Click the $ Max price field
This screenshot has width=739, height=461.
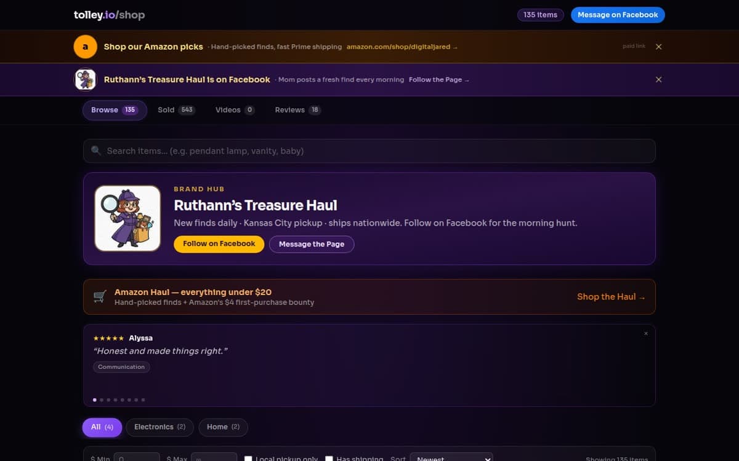pyautogui.click(x=214, y=459)
